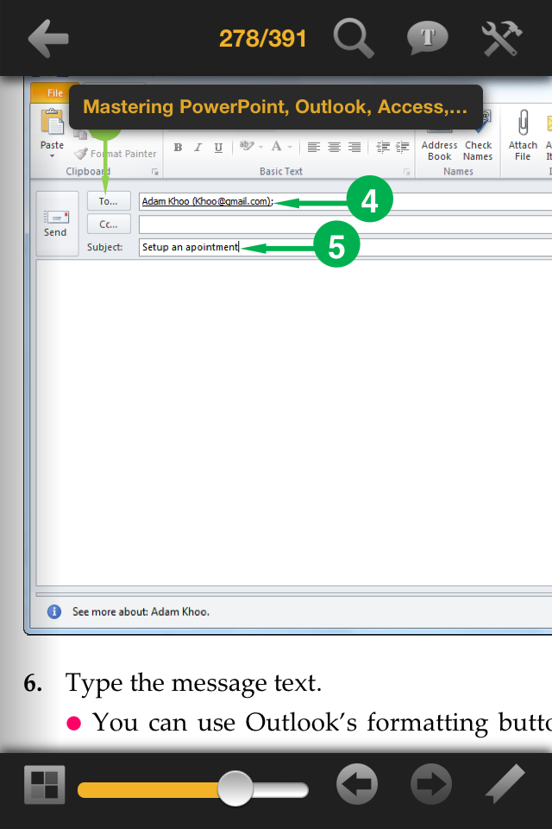Tap the back arrow in top bar

(48, 38)
